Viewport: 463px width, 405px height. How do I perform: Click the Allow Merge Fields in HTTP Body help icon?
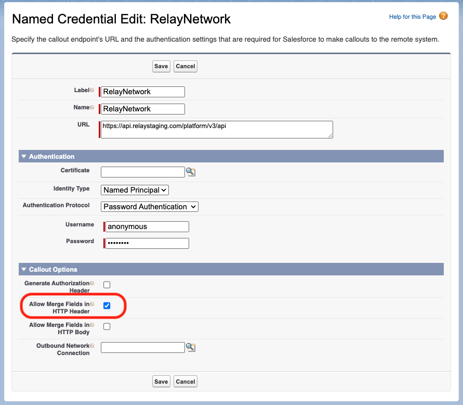(92, 324)
